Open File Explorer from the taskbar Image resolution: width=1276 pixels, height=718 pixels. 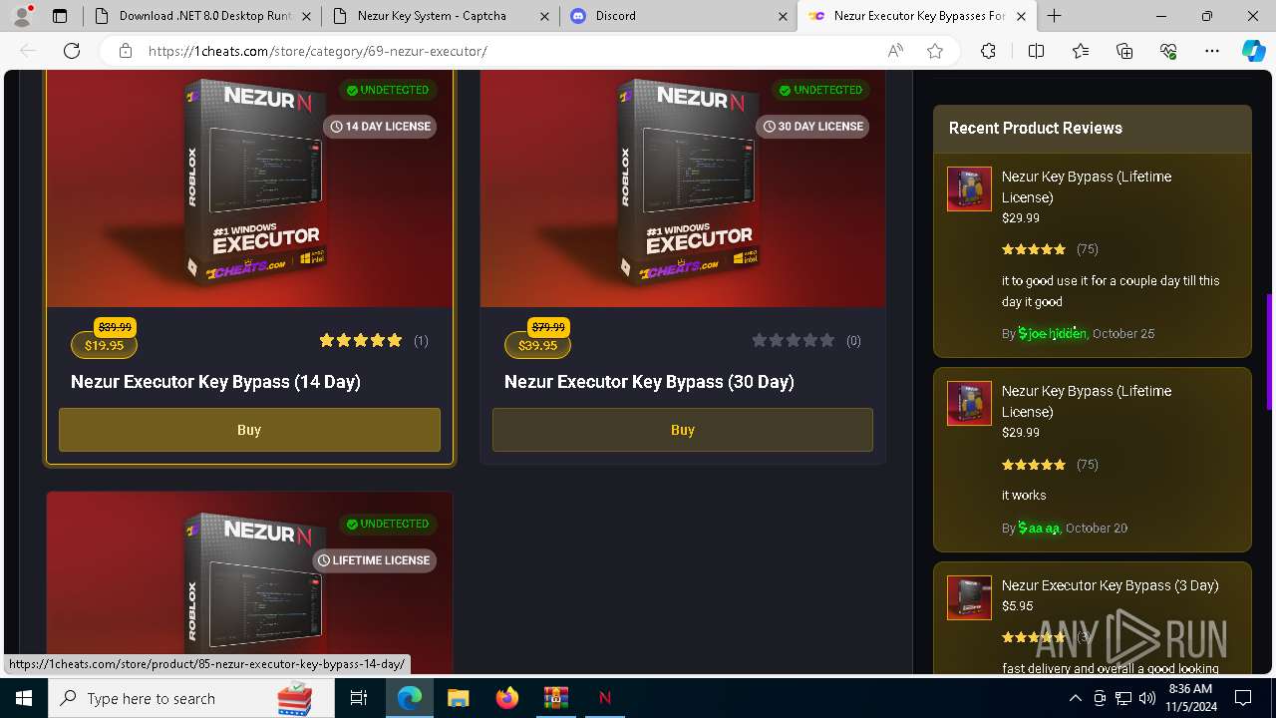coord(458,698)
